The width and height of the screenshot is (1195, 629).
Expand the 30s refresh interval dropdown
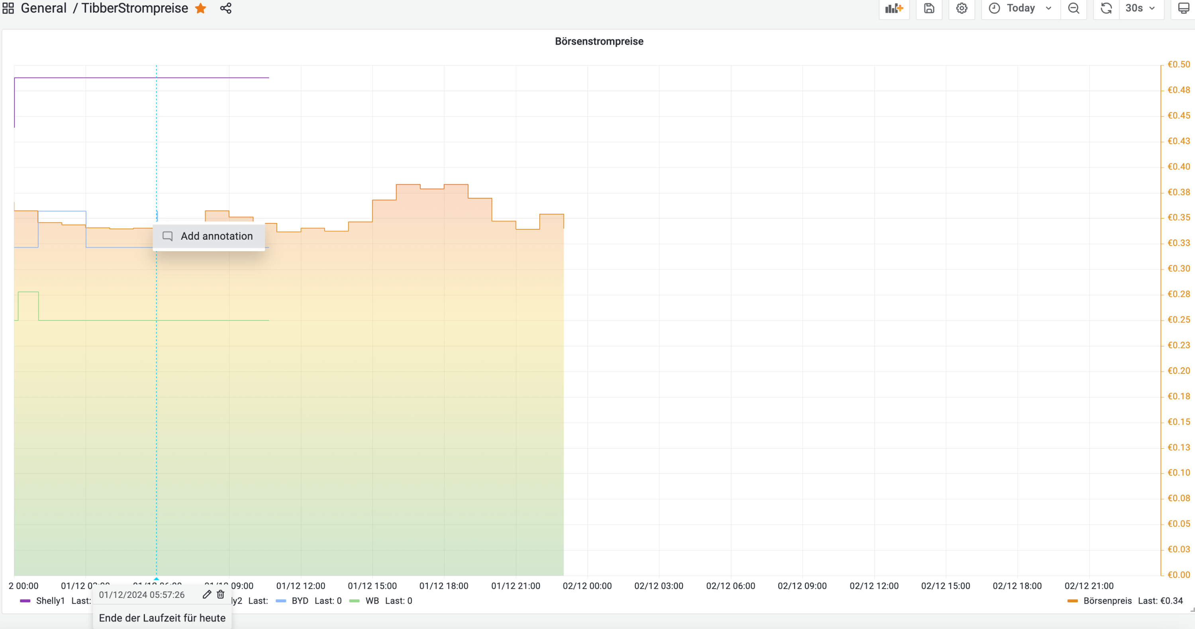coord(1141,8)
